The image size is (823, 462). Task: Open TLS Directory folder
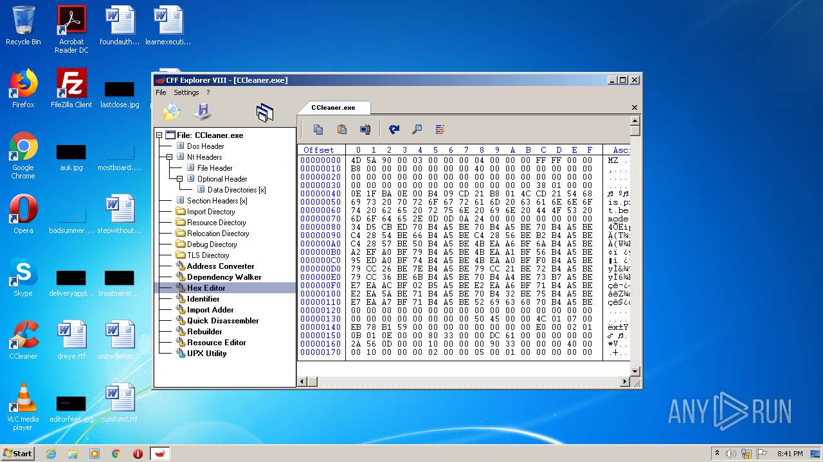208,255
